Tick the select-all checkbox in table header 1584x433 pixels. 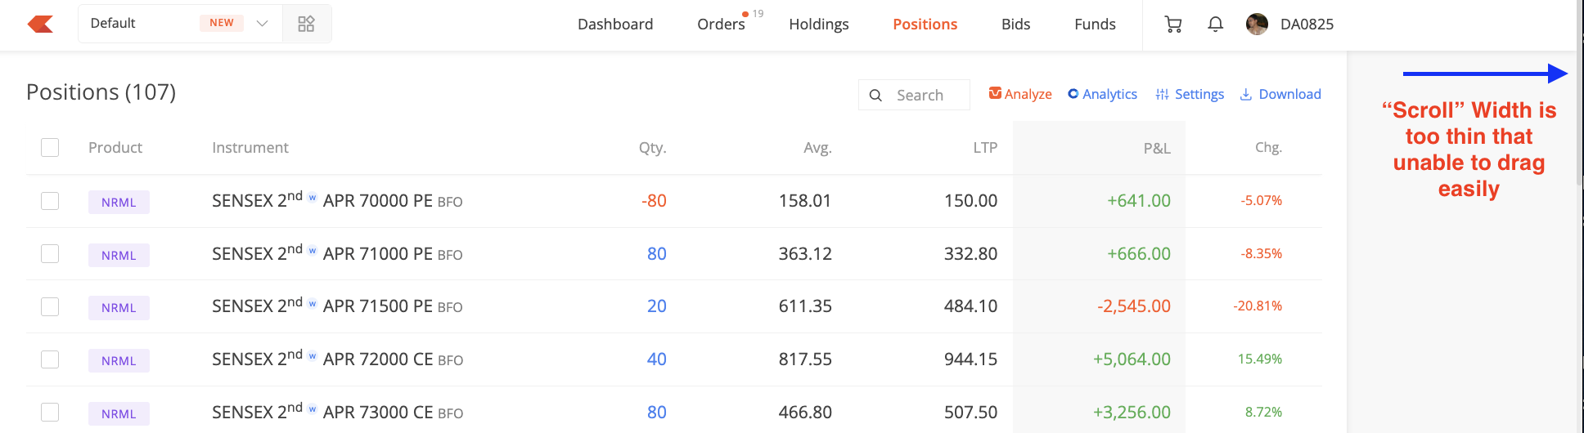click(x=50, y=147)
